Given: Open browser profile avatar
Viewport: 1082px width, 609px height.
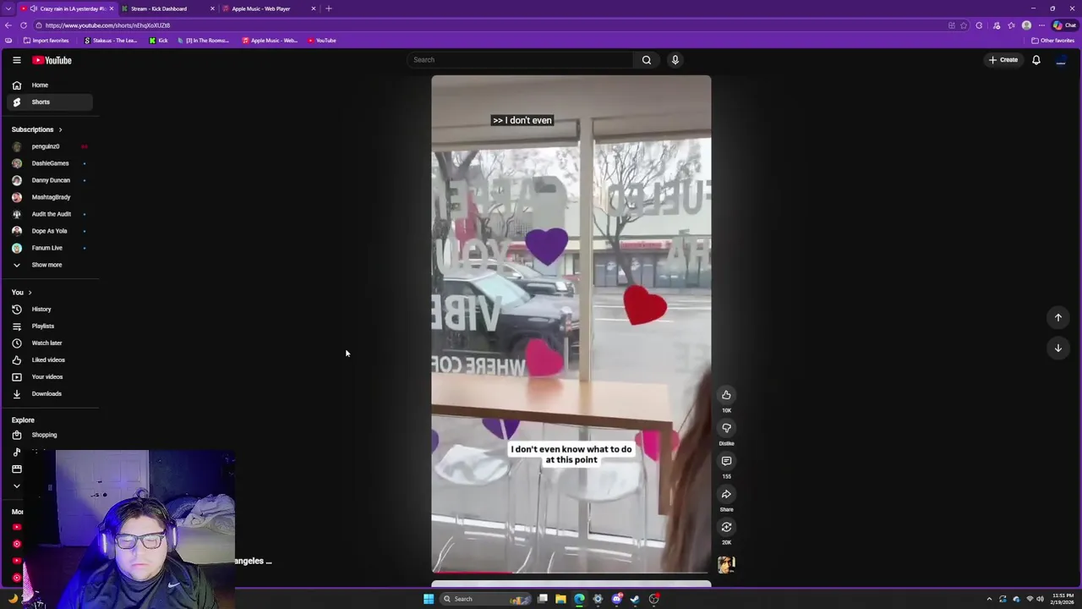Looking at the screenshot, I should click(x=1026, y=25).
